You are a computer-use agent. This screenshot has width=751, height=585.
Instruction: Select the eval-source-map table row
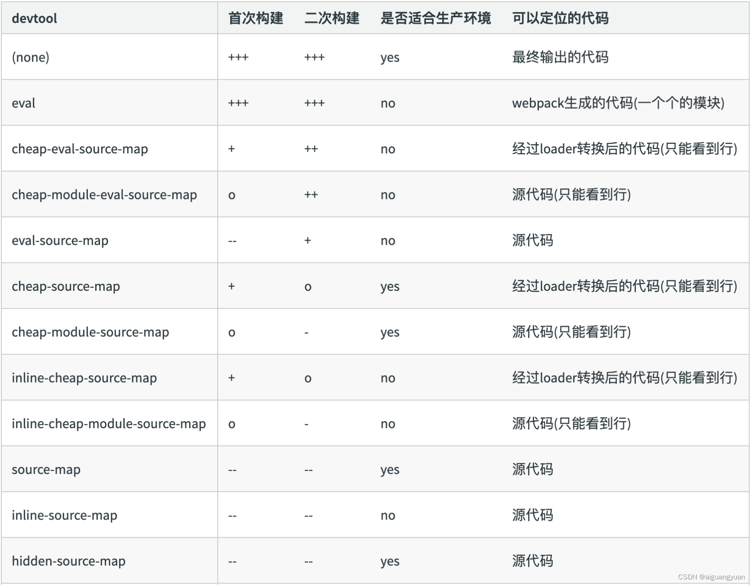click(60, 240)
